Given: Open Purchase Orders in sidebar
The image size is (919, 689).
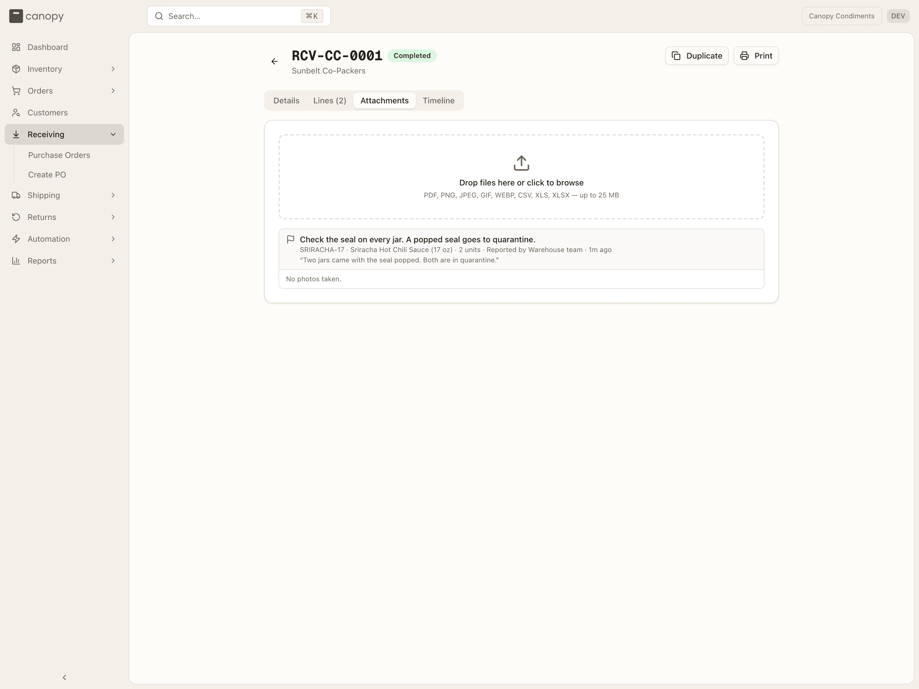Looking at the screenshot, I should pos(59,155).
